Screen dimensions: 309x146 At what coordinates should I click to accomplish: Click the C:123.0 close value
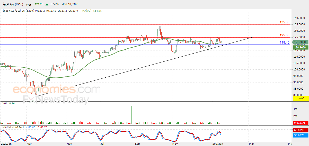click(73, 11)
